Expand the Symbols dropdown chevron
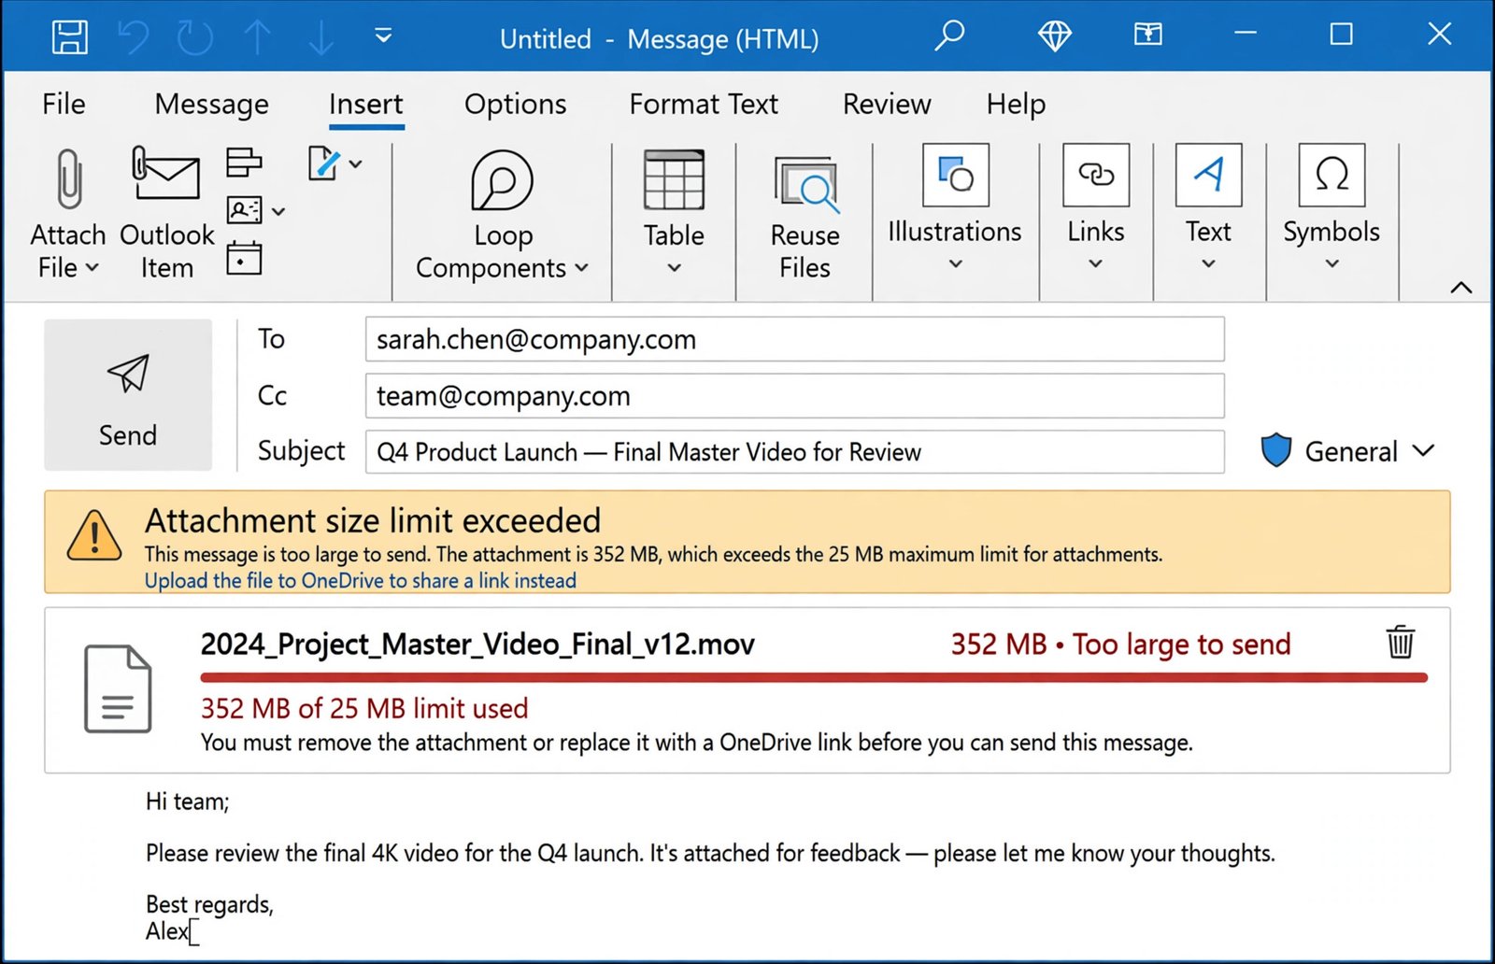Screen dimensions: 1495x964 (x=1331, y=264)
